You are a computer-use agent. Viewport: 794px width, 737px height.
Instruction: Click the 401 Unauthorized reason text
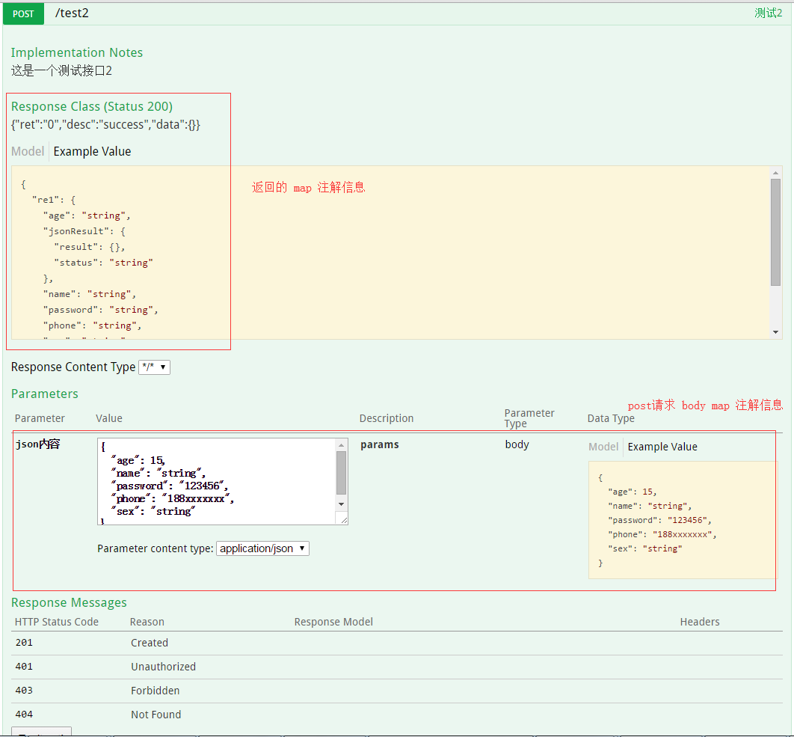tap(163, 666)
